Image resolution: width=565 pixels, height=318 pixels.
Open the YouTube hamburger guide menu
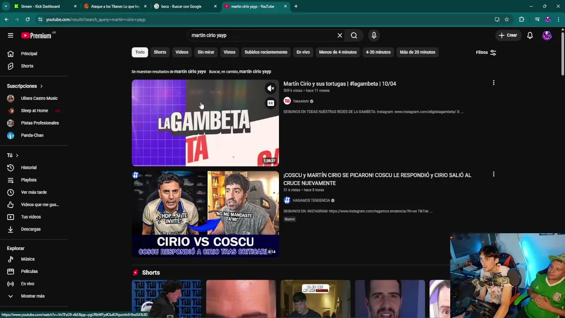pyautogui.click(x=11, y=35)
